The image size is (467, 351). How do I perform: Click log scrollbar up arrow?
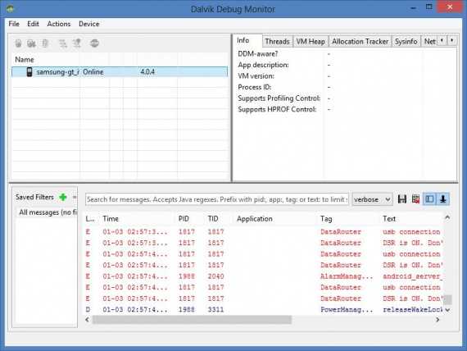(x=447, y=217)
